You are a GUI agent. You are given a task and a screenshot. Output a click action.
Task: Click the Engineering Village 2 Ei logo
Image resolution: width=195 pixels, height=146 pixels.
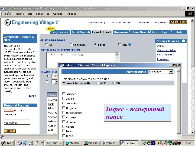[8, 22]
